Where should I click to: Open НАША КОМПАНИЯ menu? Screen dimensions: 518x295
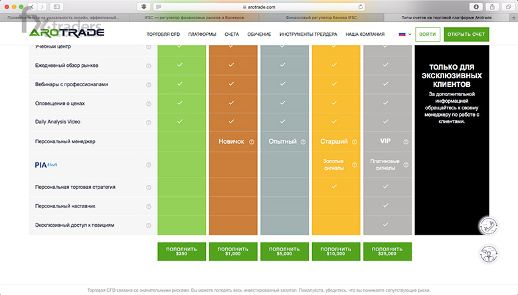tap(365, 34)
